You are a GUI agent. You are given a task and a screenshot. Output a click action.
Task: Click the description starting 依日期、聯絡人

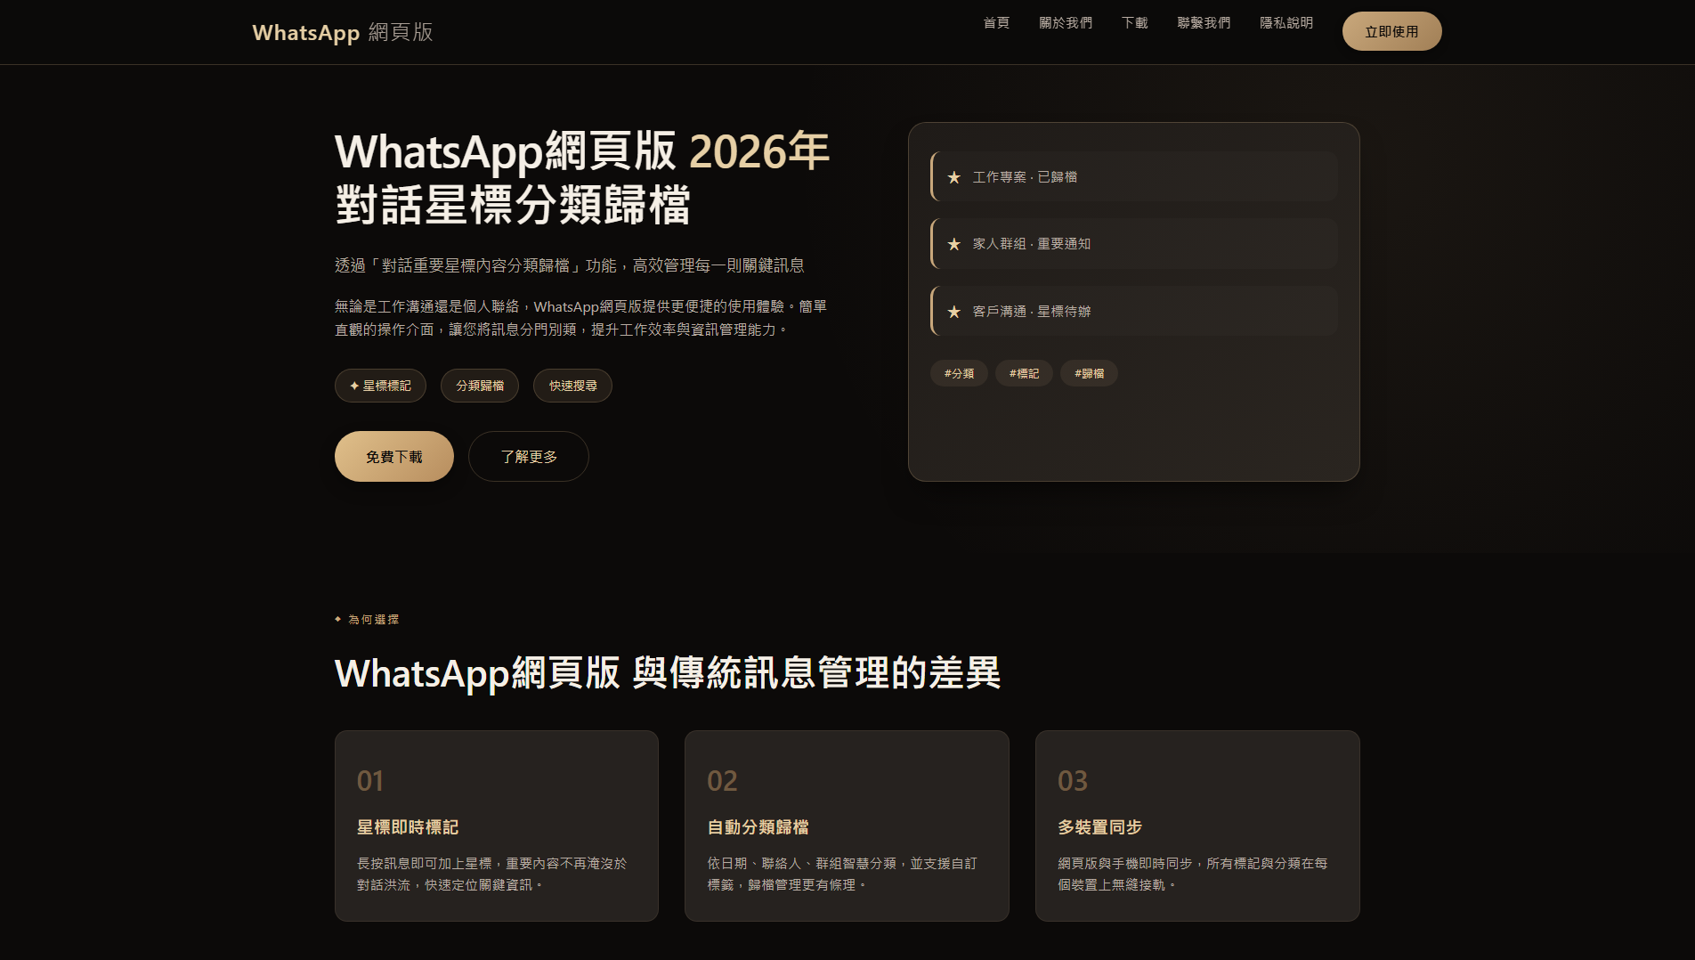tap(842, 874)
